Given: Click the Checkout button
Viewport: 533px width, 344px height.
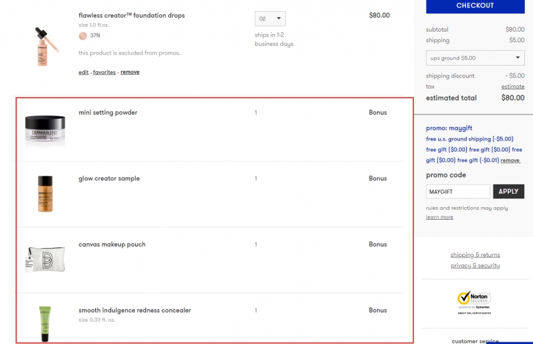Looking at the screenshot, I should point(475,6).
